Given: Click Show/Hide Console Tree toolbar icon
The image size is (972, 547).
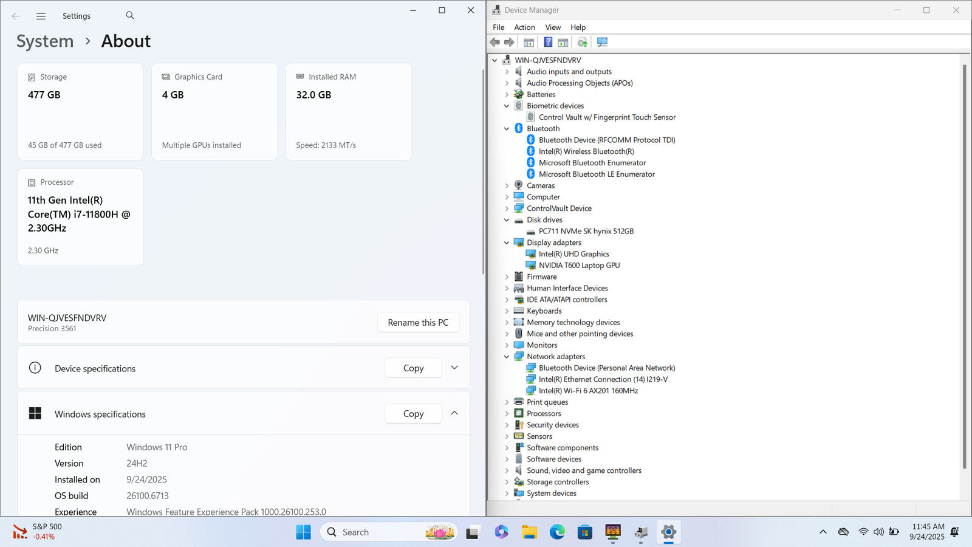Looking at the screenshot, I should click(x=529, y=42).
